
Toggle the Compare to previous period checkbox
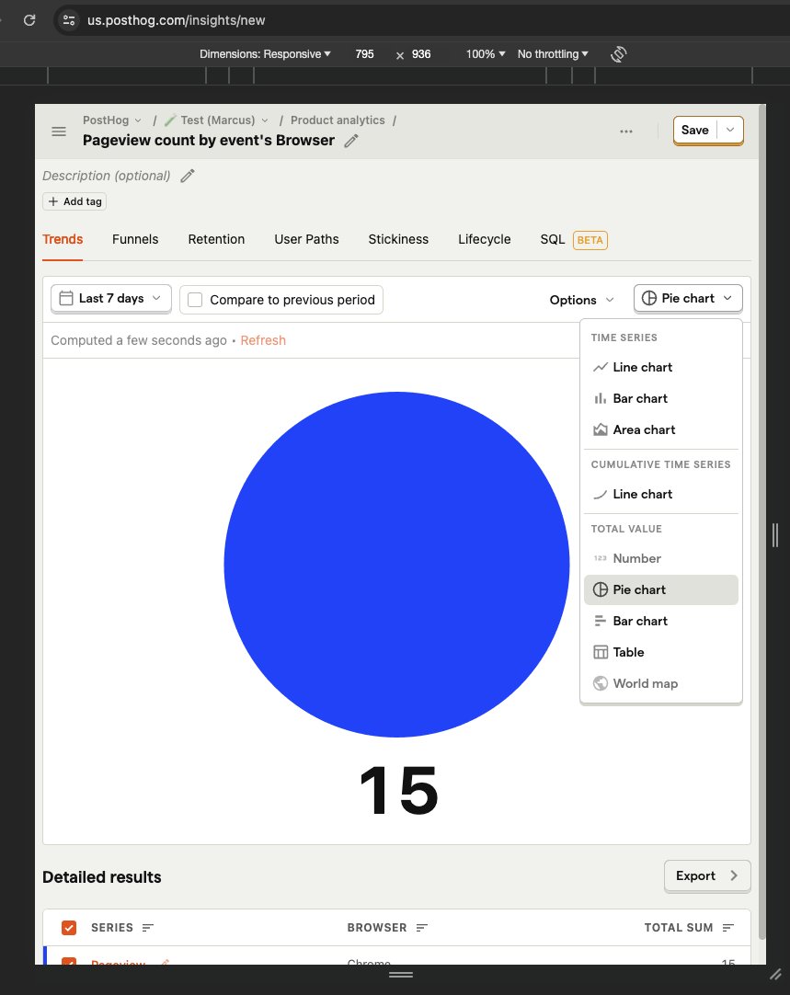click(196, 300)
